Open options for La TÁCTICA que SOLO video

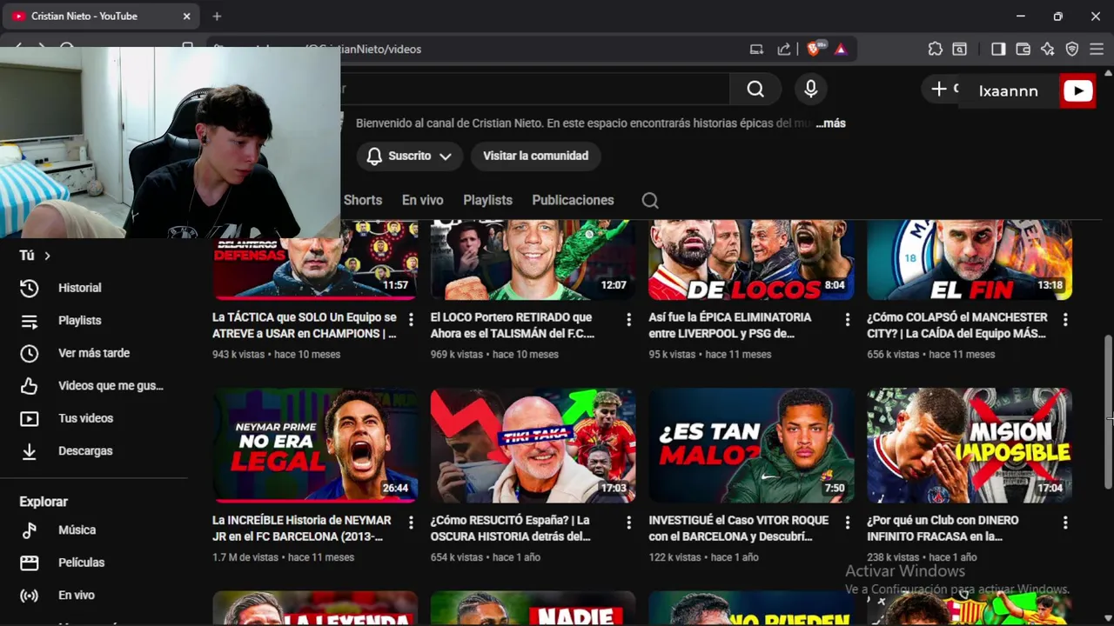411,320
